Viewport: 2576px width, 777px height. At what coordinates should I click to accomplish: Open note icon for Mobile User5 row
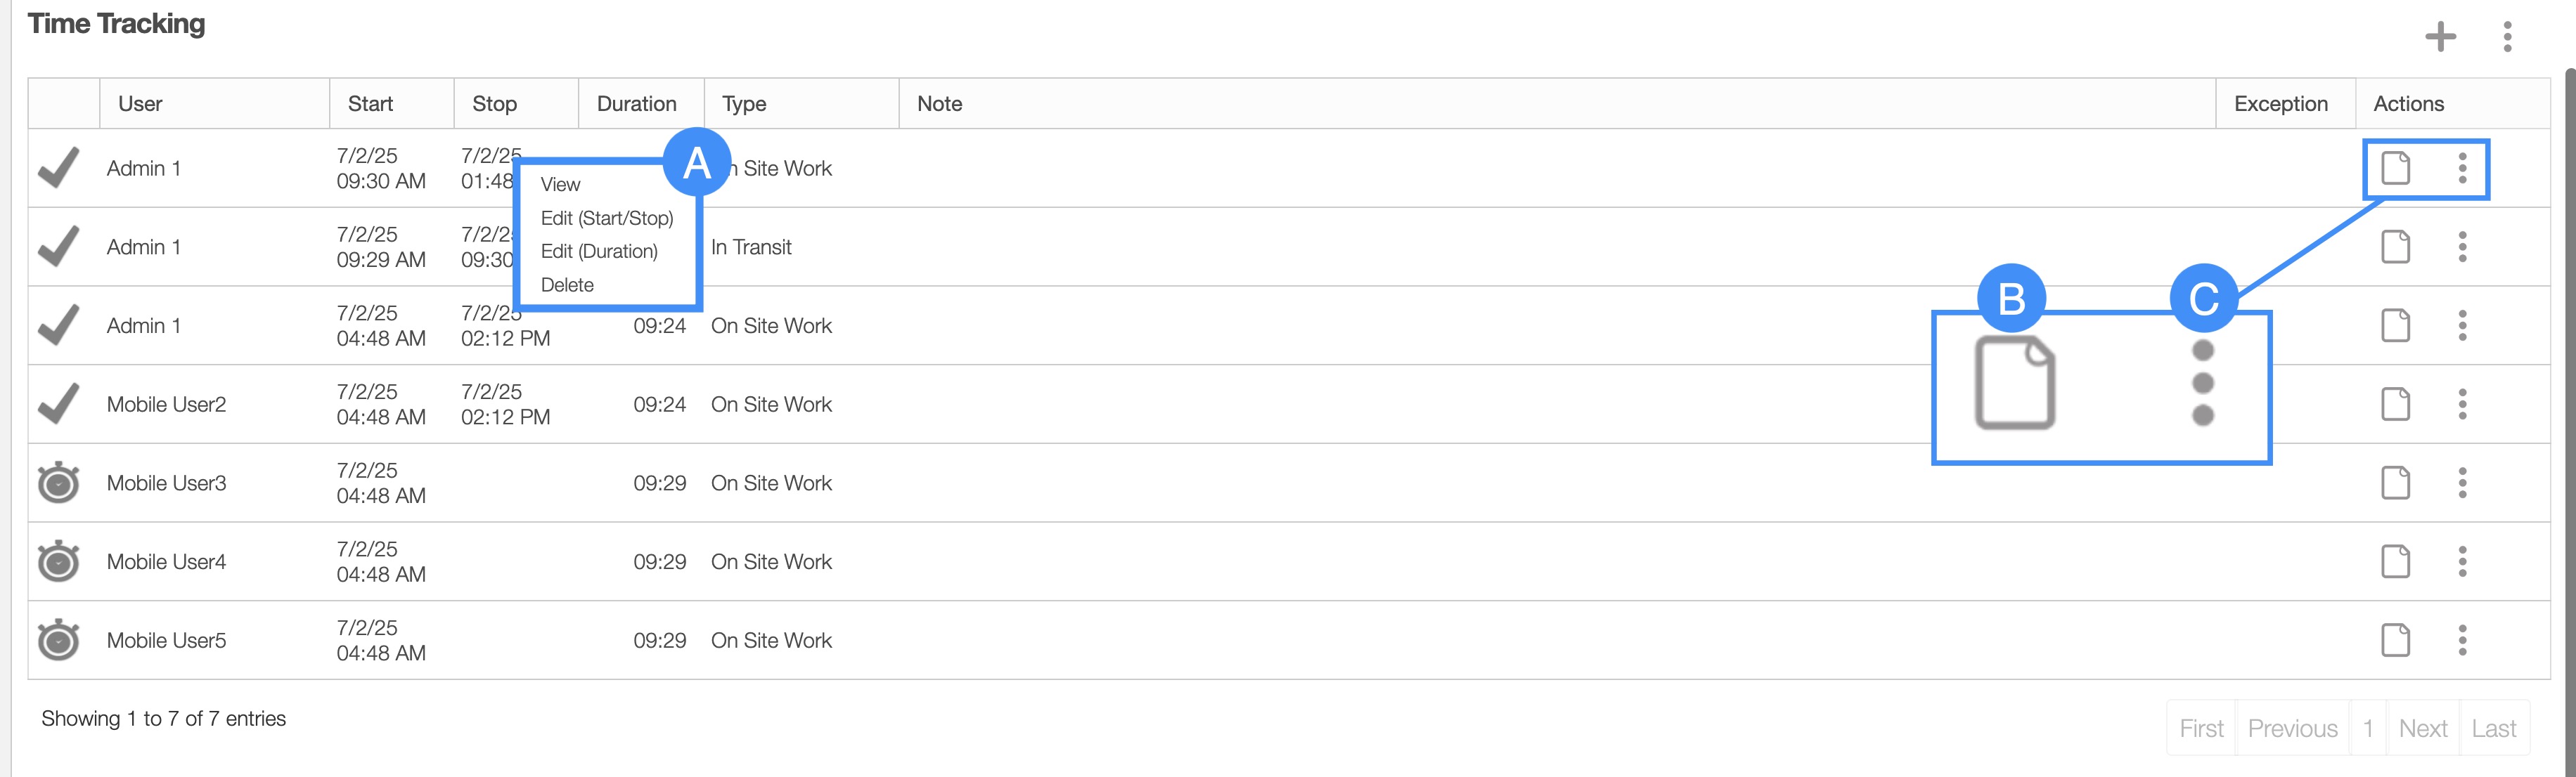coord(2395,640)
